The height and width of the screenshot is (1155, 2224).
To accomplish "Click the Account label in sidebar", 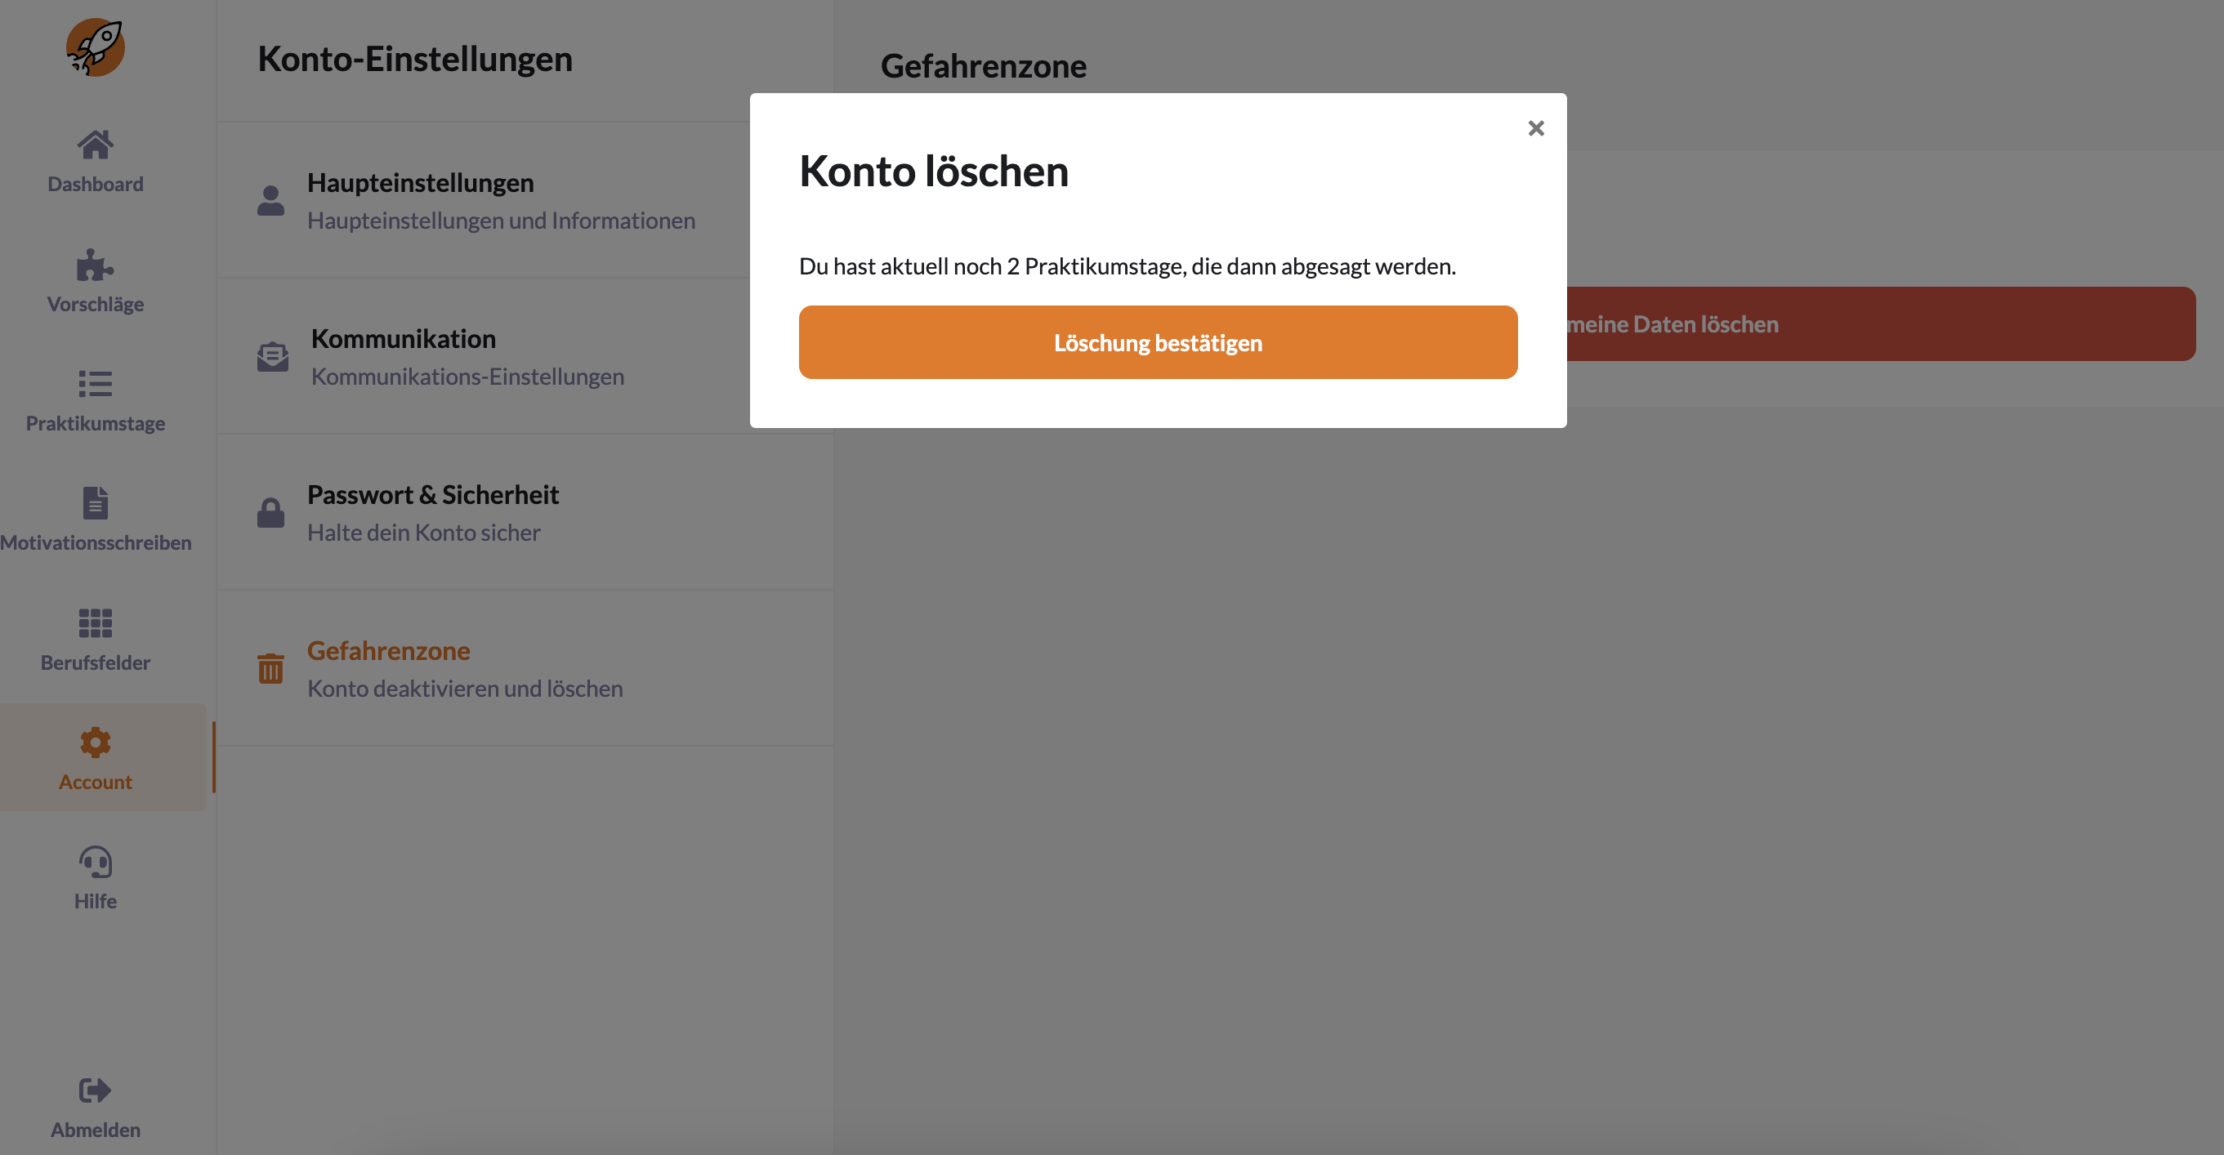I will click(x=95, y=781).
